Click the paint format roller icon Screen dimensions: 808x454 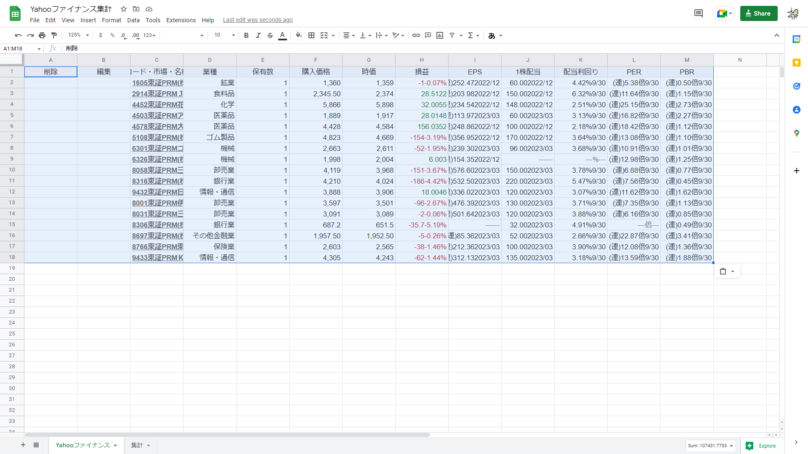coord(54,35)
